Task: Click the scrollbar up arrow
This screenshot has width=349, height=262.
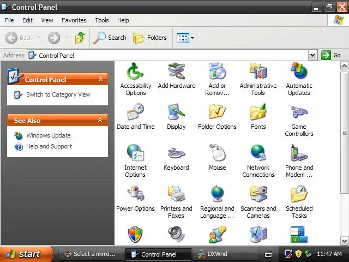Action: (344, 66)
